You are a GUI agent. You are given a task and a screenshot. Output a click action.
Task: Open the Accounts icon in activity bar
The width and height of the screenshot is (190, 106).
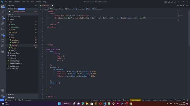[x=3, y=90]
